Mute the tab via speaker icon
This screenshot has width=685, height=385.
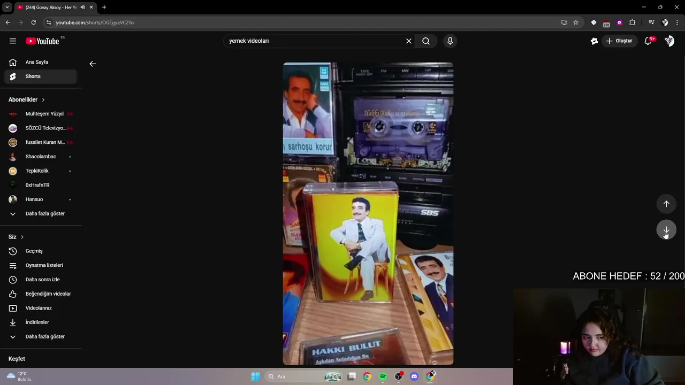click(82, 7)
